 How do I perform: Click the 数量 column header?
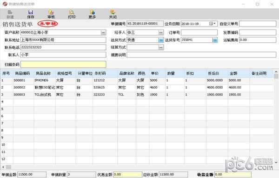pos(175,73)
